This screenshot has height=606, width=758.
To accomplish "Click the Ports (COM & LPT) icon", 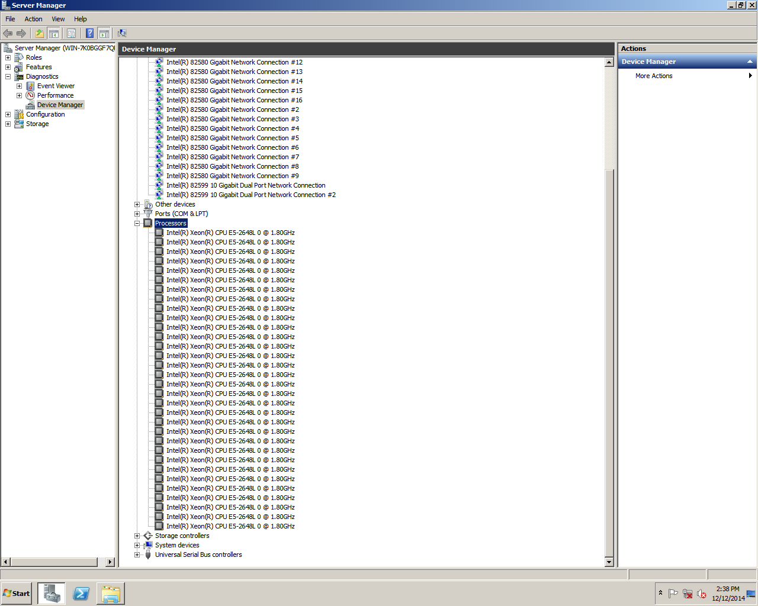I will 148,214.
